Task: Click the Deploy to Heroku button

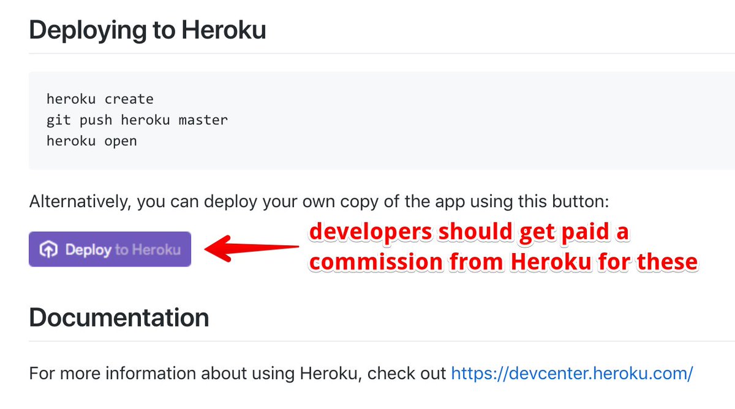Action: point(110,249)
